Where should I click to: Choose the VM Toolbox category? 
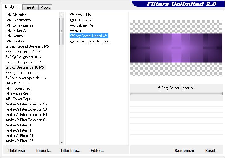click(x=16, y=41)
